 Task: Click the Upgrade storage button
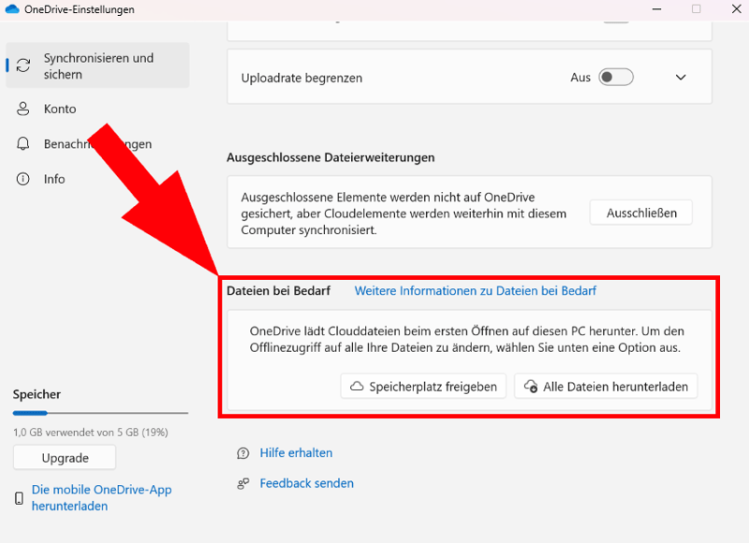[x=65, y=458]
